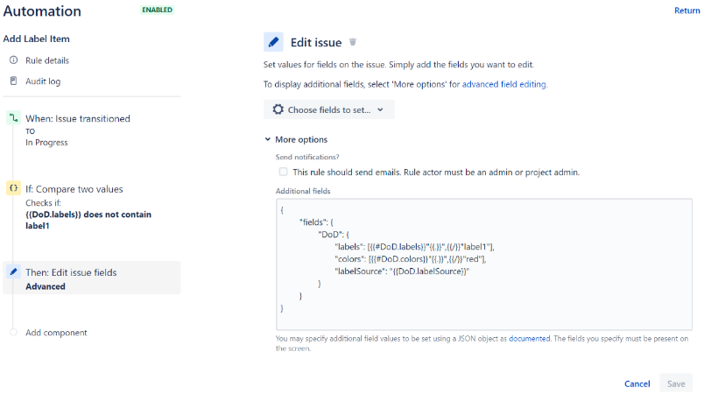Click the Save button

[x=676, y=383]
